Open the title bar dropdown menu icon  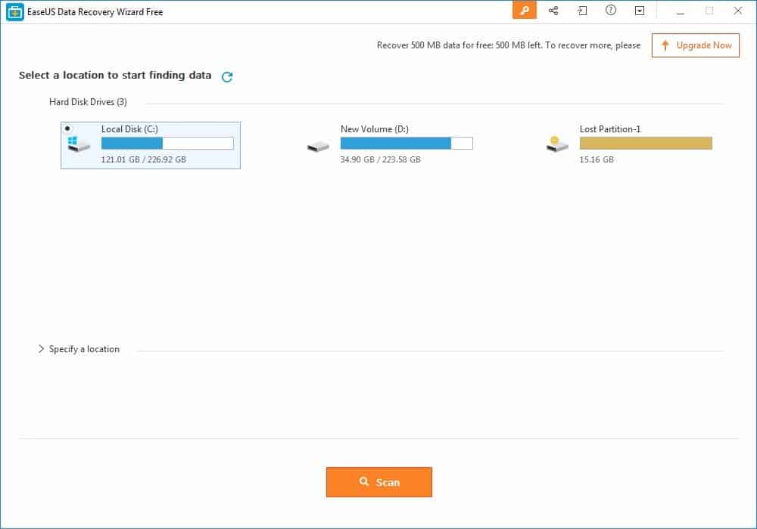[640, 11]
